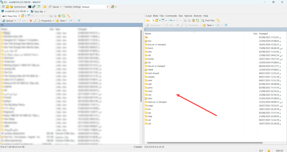Image resolution: width=287 pixels, height=152 pixels.
Task: Sort remote files by Changed column header
Action: click(263, 34)
